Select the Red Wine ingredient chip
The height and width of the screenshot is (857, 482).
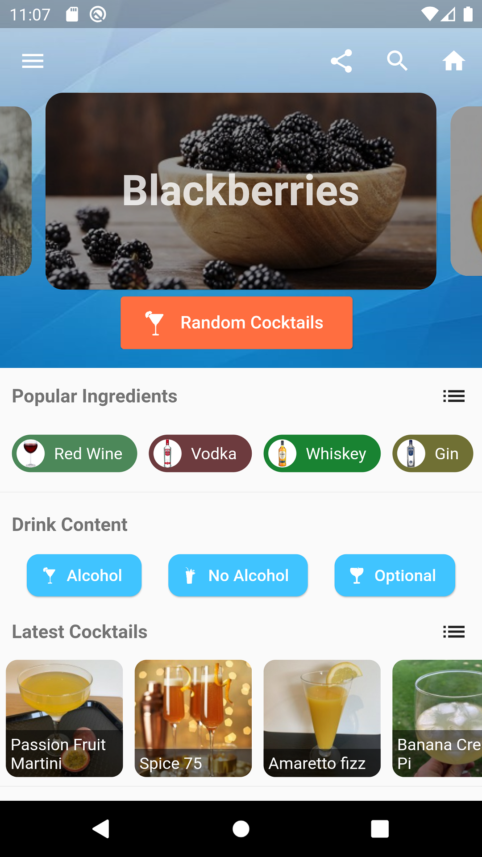click(x=75, y=453)
